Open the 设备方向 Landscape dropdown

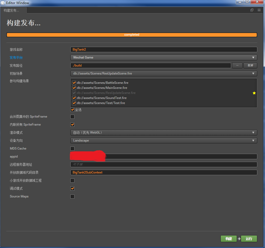click(x=164, y=140)
